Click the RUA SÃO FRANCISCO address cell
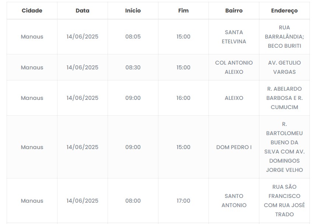Viewport: 315px width, 224px height. tap(284, 200)
